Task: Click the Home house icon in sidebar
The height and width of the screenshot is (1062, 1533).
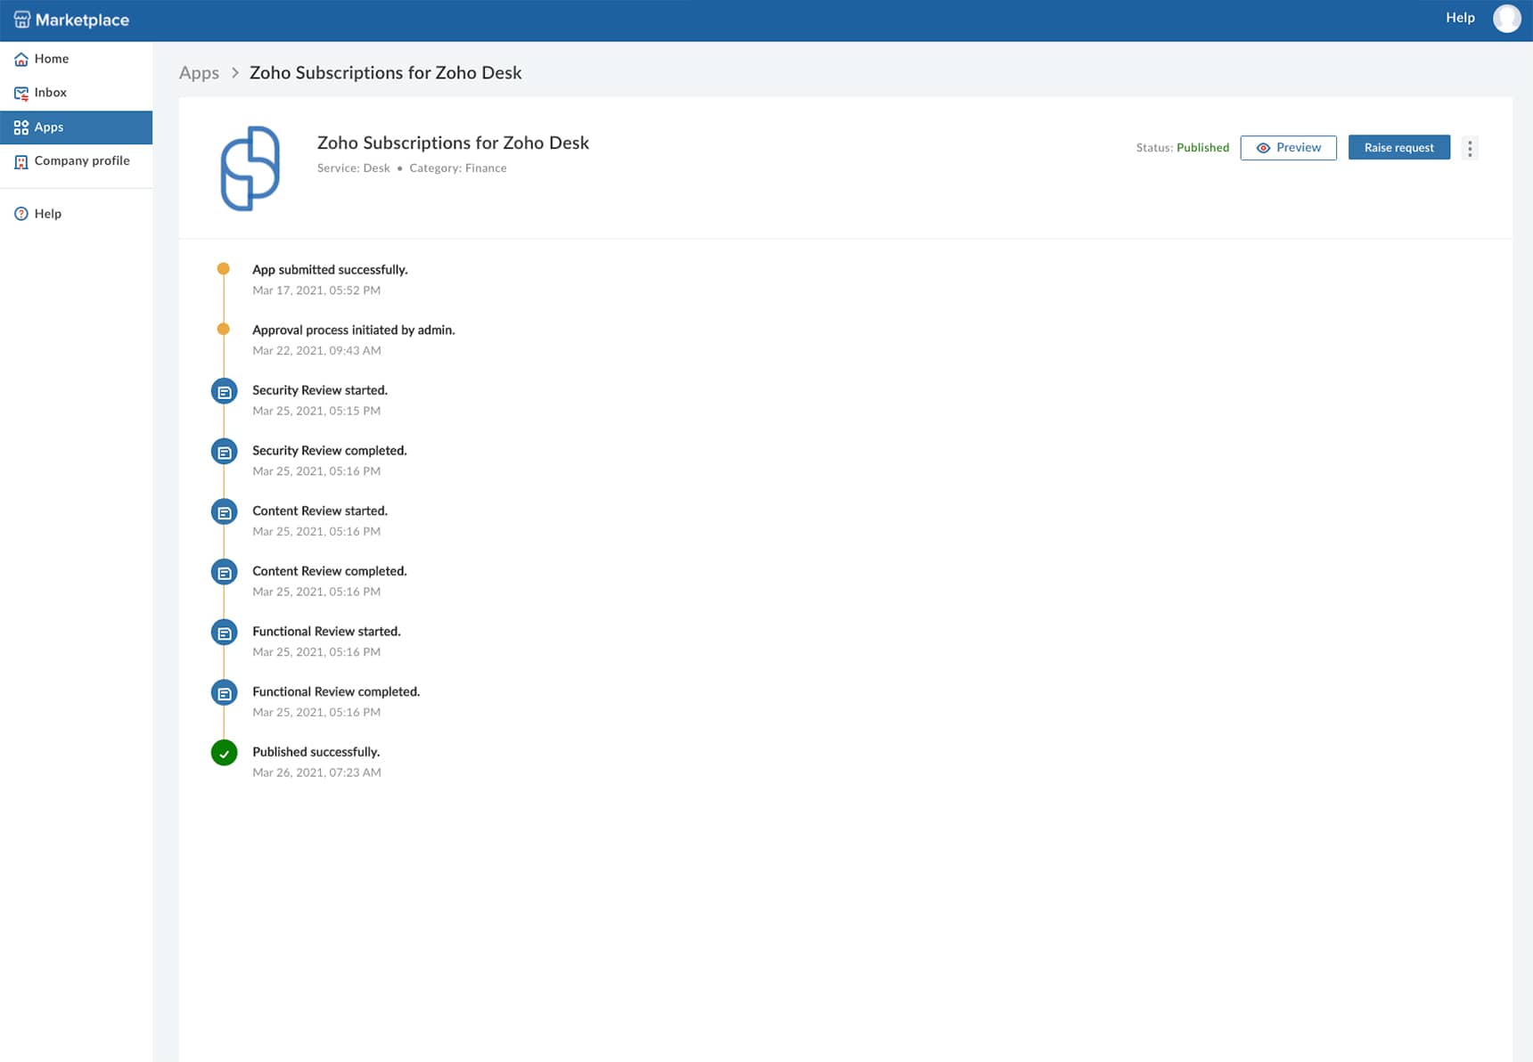Action: click(21, 60)
